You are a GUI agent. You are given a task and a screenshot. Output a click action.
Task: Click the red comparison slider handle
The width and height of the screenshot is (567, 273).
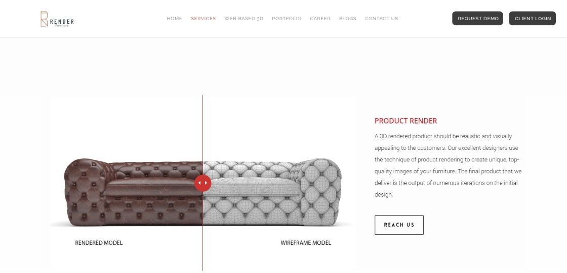click(203, 183)
